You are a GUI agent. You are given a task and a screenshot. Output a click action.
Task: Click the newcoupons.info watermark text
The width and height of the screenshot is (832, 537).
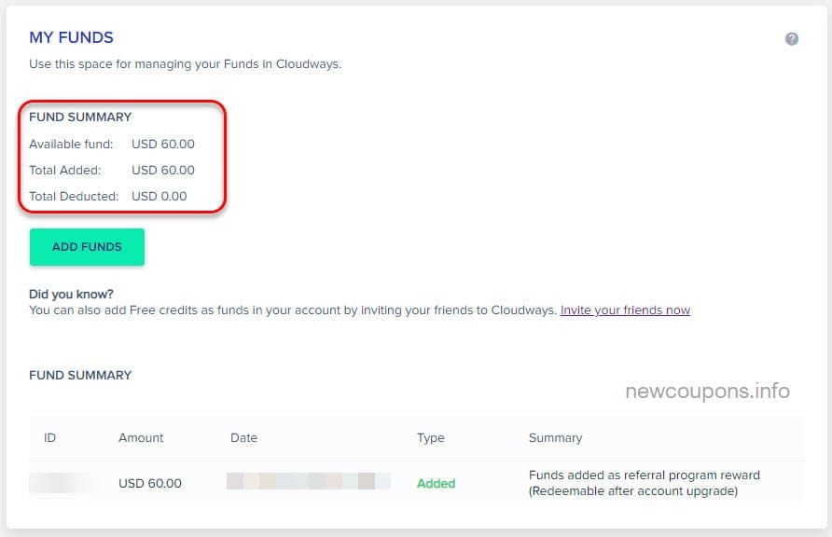coord(707,392)
